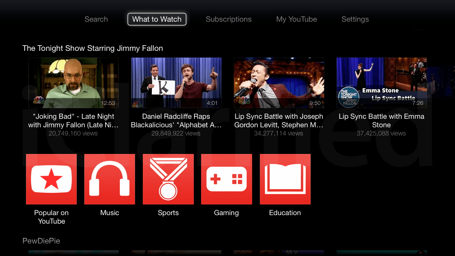Open Lip Sync Battle with Emma Stone
Image resolution: width=455 pixels, height=256 pixels.
(x=381, y=83)
